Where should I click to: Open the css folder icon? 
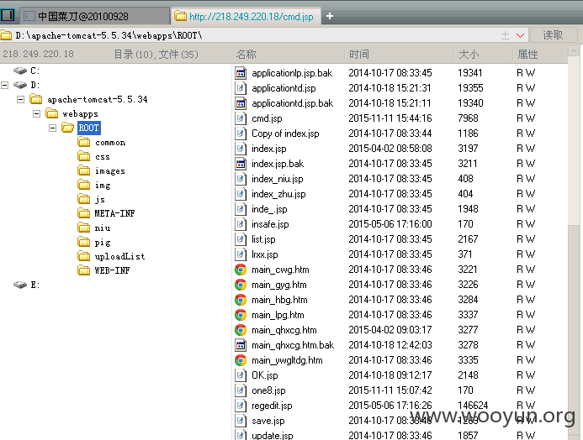83,156
